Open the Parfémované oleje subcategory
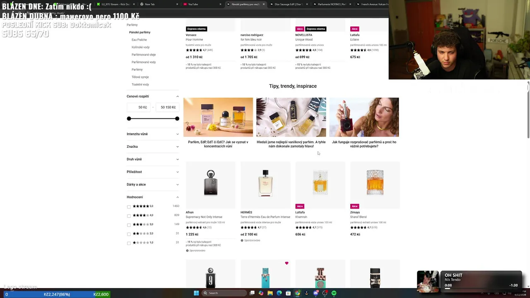530x298 pixels. click(x=144, y=55)
